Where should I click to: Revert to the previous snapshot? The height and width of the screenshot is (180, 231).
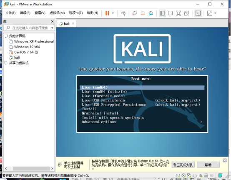pyautogui.click(x=143, y=13)
